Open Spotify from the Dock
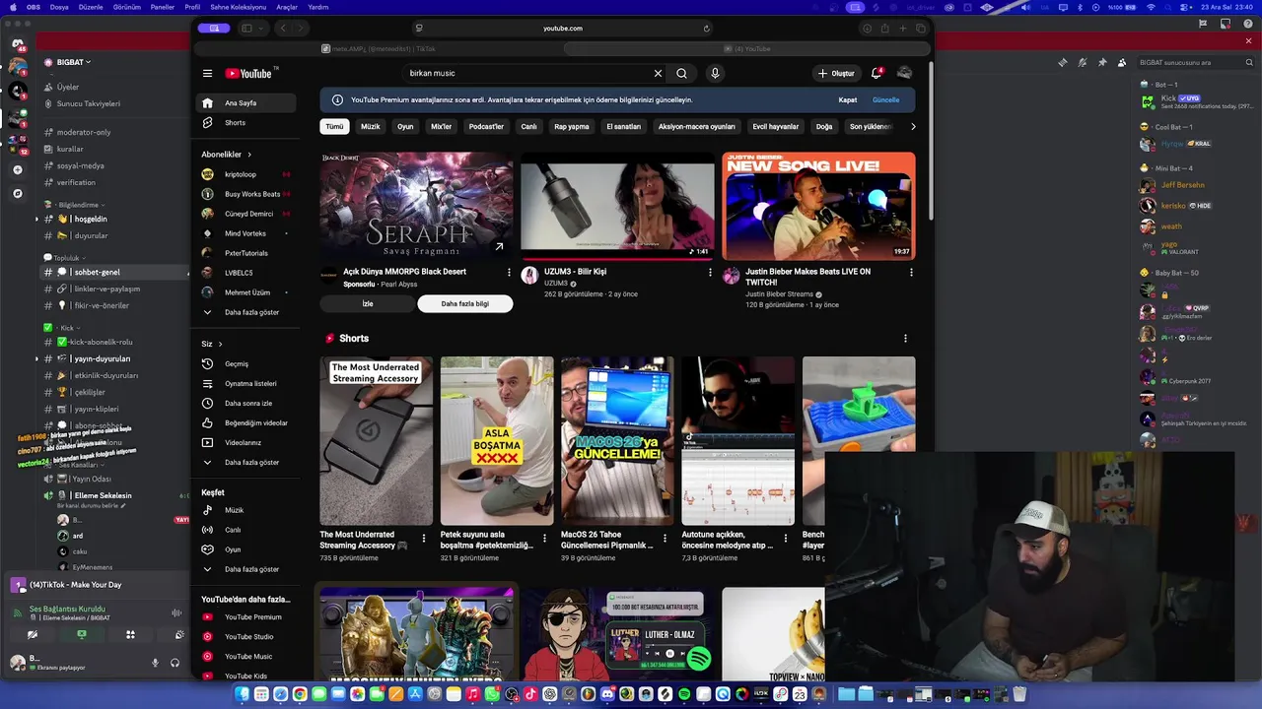The height and width of the screenshot is (709, 1262). click(682, 694)
